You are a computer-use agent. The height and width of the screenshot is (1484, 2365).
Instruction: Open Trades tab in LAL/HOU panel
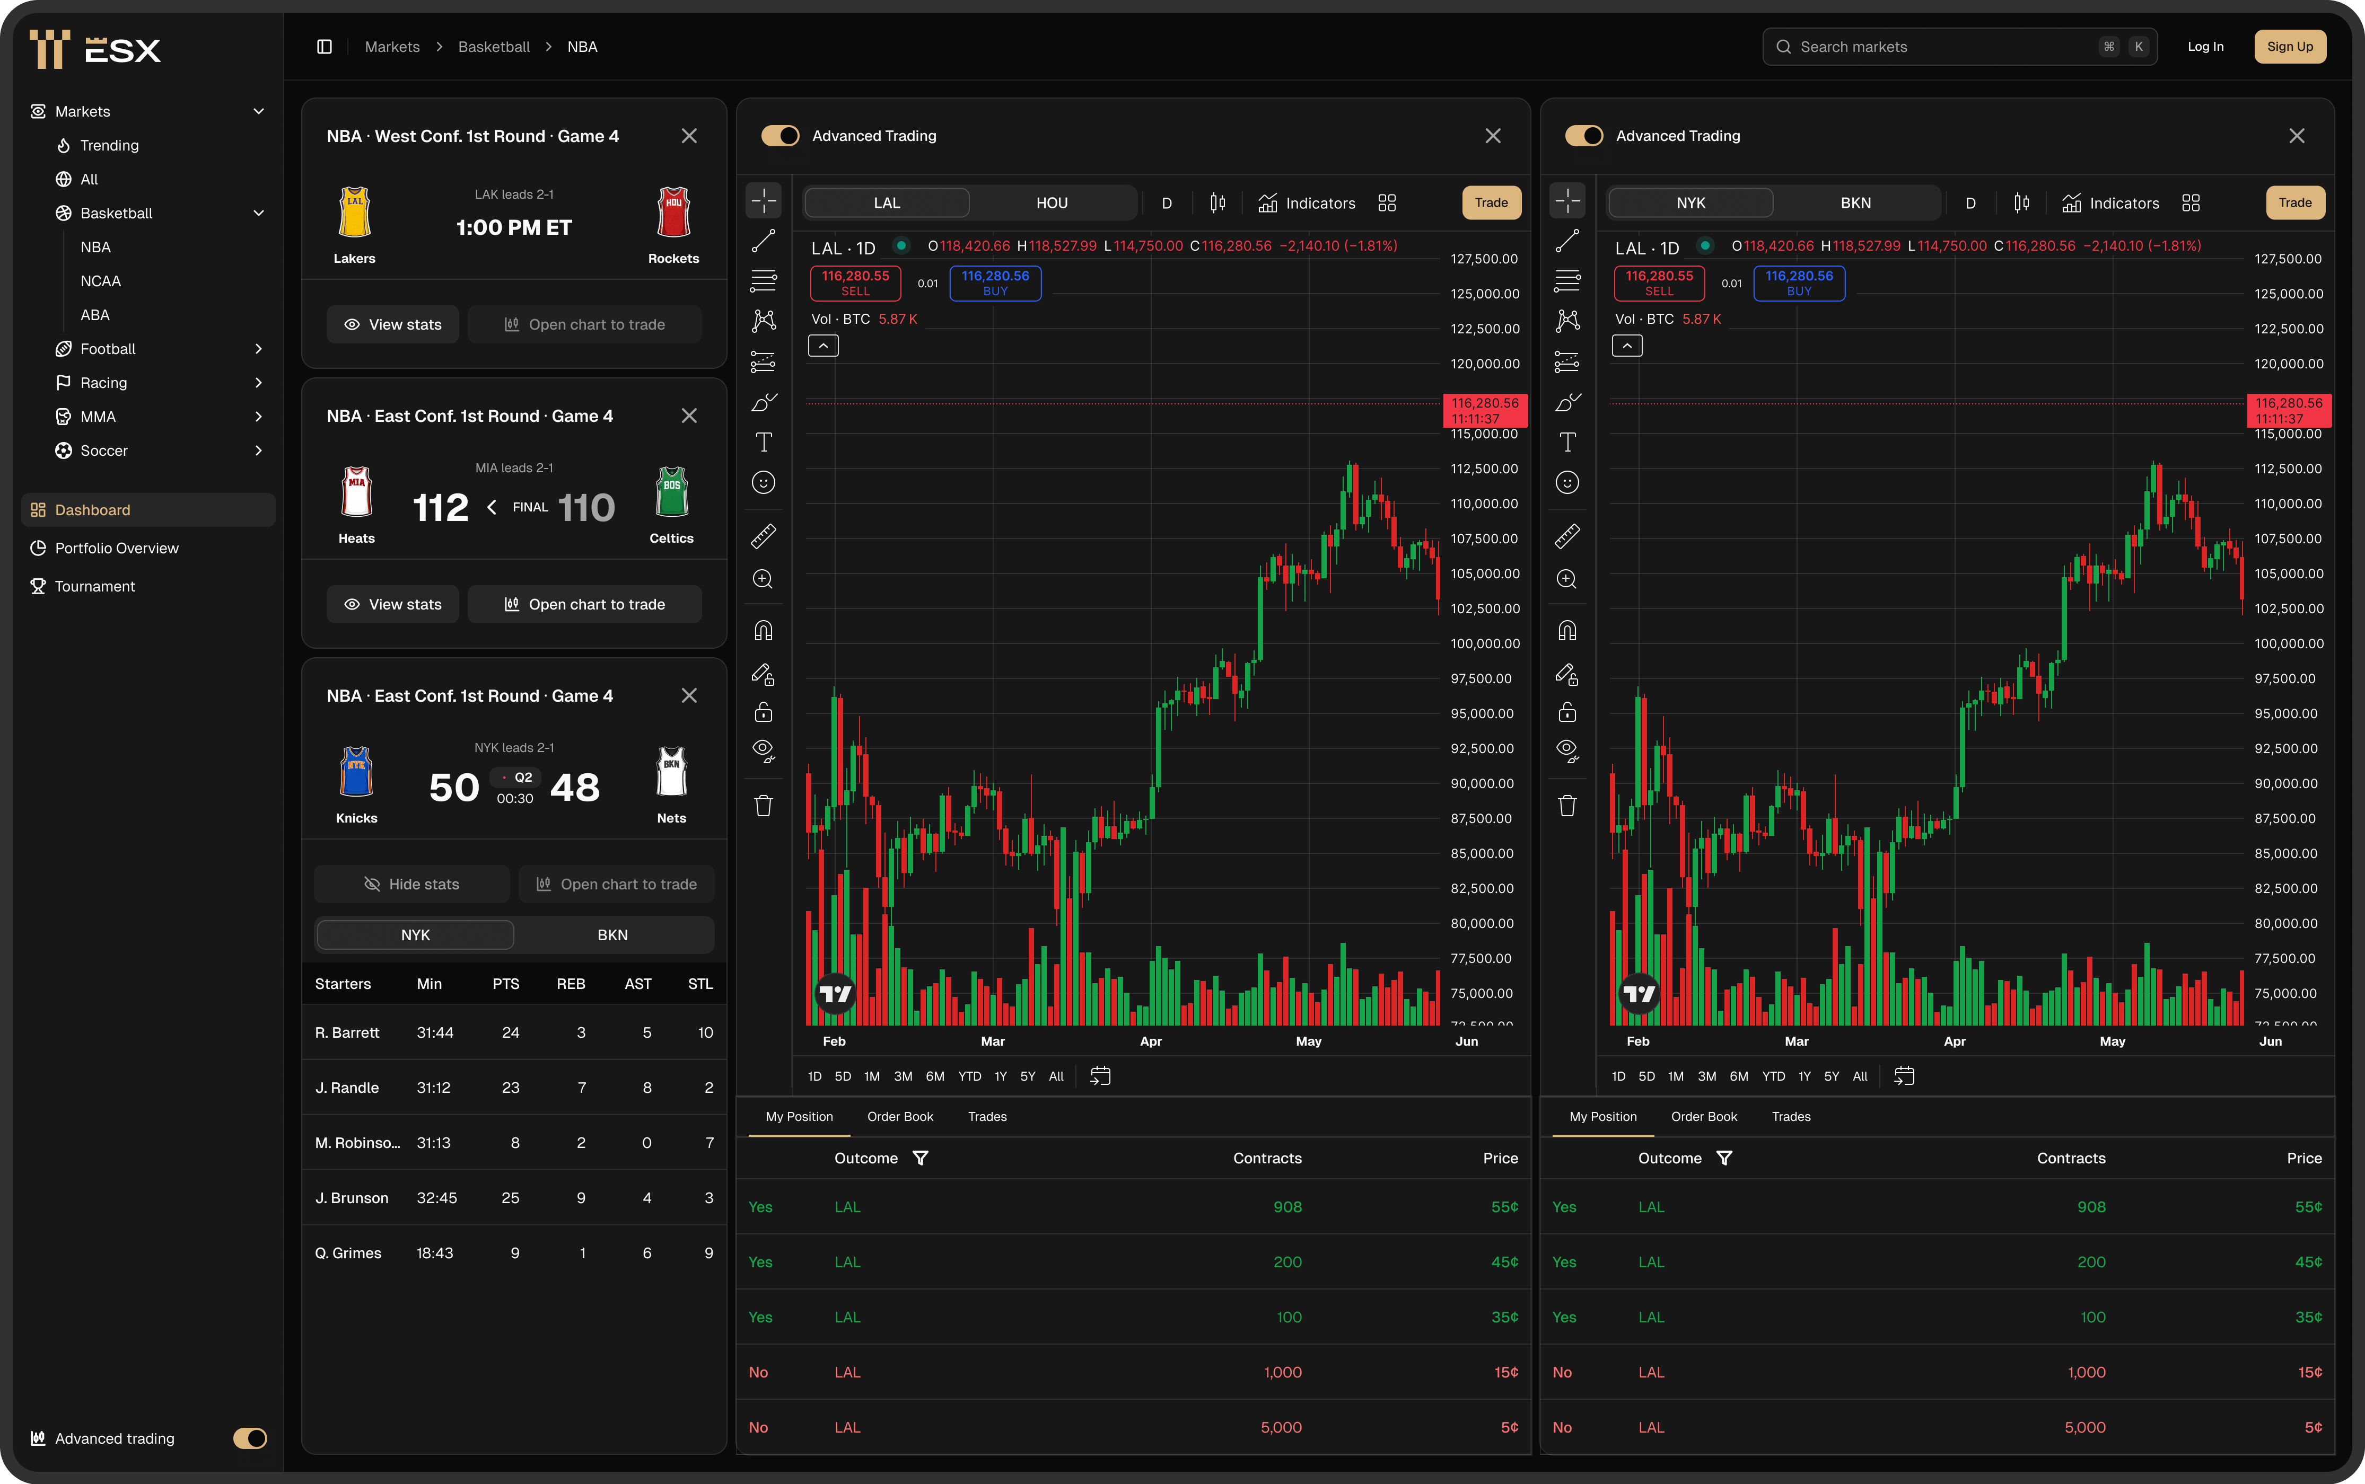(x=987, y=1116)
